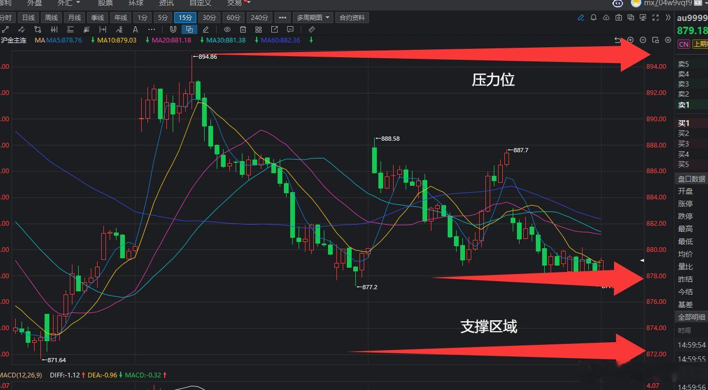Screen dimensions: 708x390
Task: Open the comment note icon
Action: (x=290, y=29)
